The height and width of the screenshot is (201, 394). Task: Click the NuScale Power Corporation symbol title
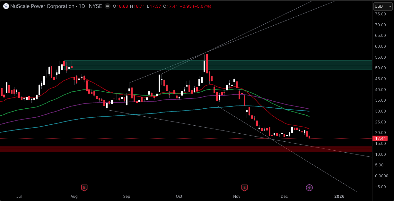click(x=43, y=6)
